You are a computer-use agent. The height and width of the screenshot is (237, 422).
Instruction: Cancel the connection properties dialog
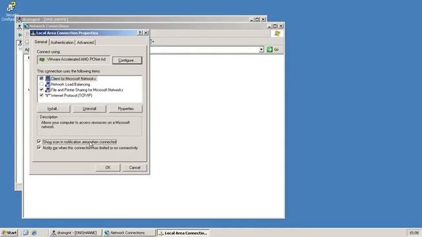tap(135, 167)
